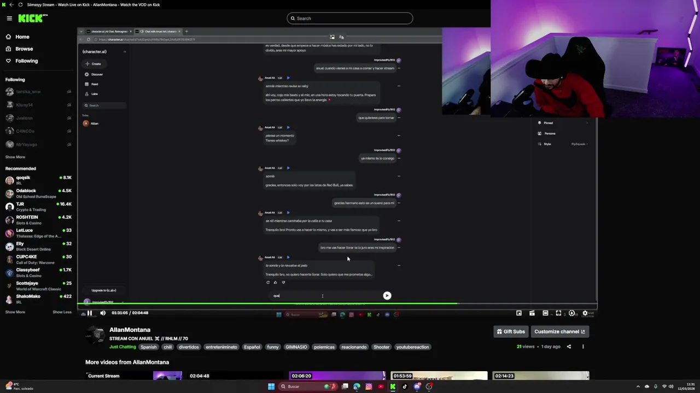Select the youtubereaction tag
700x393 pixels.
pyautogui.click(x=412, y=347)
